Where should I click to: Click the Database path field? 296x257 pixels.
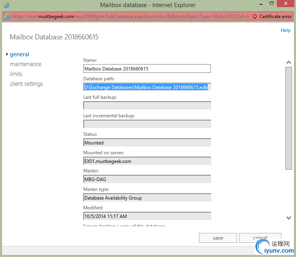pyautogui.click(x=147, y=87)
